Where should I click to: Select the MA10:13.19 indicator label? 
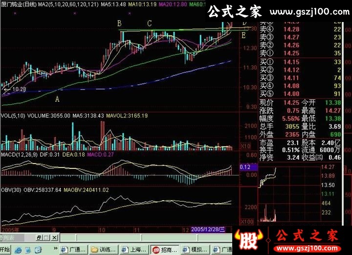[x=142, y=4]
